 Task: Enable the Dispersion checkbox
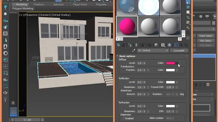click(x=124, y=118)
